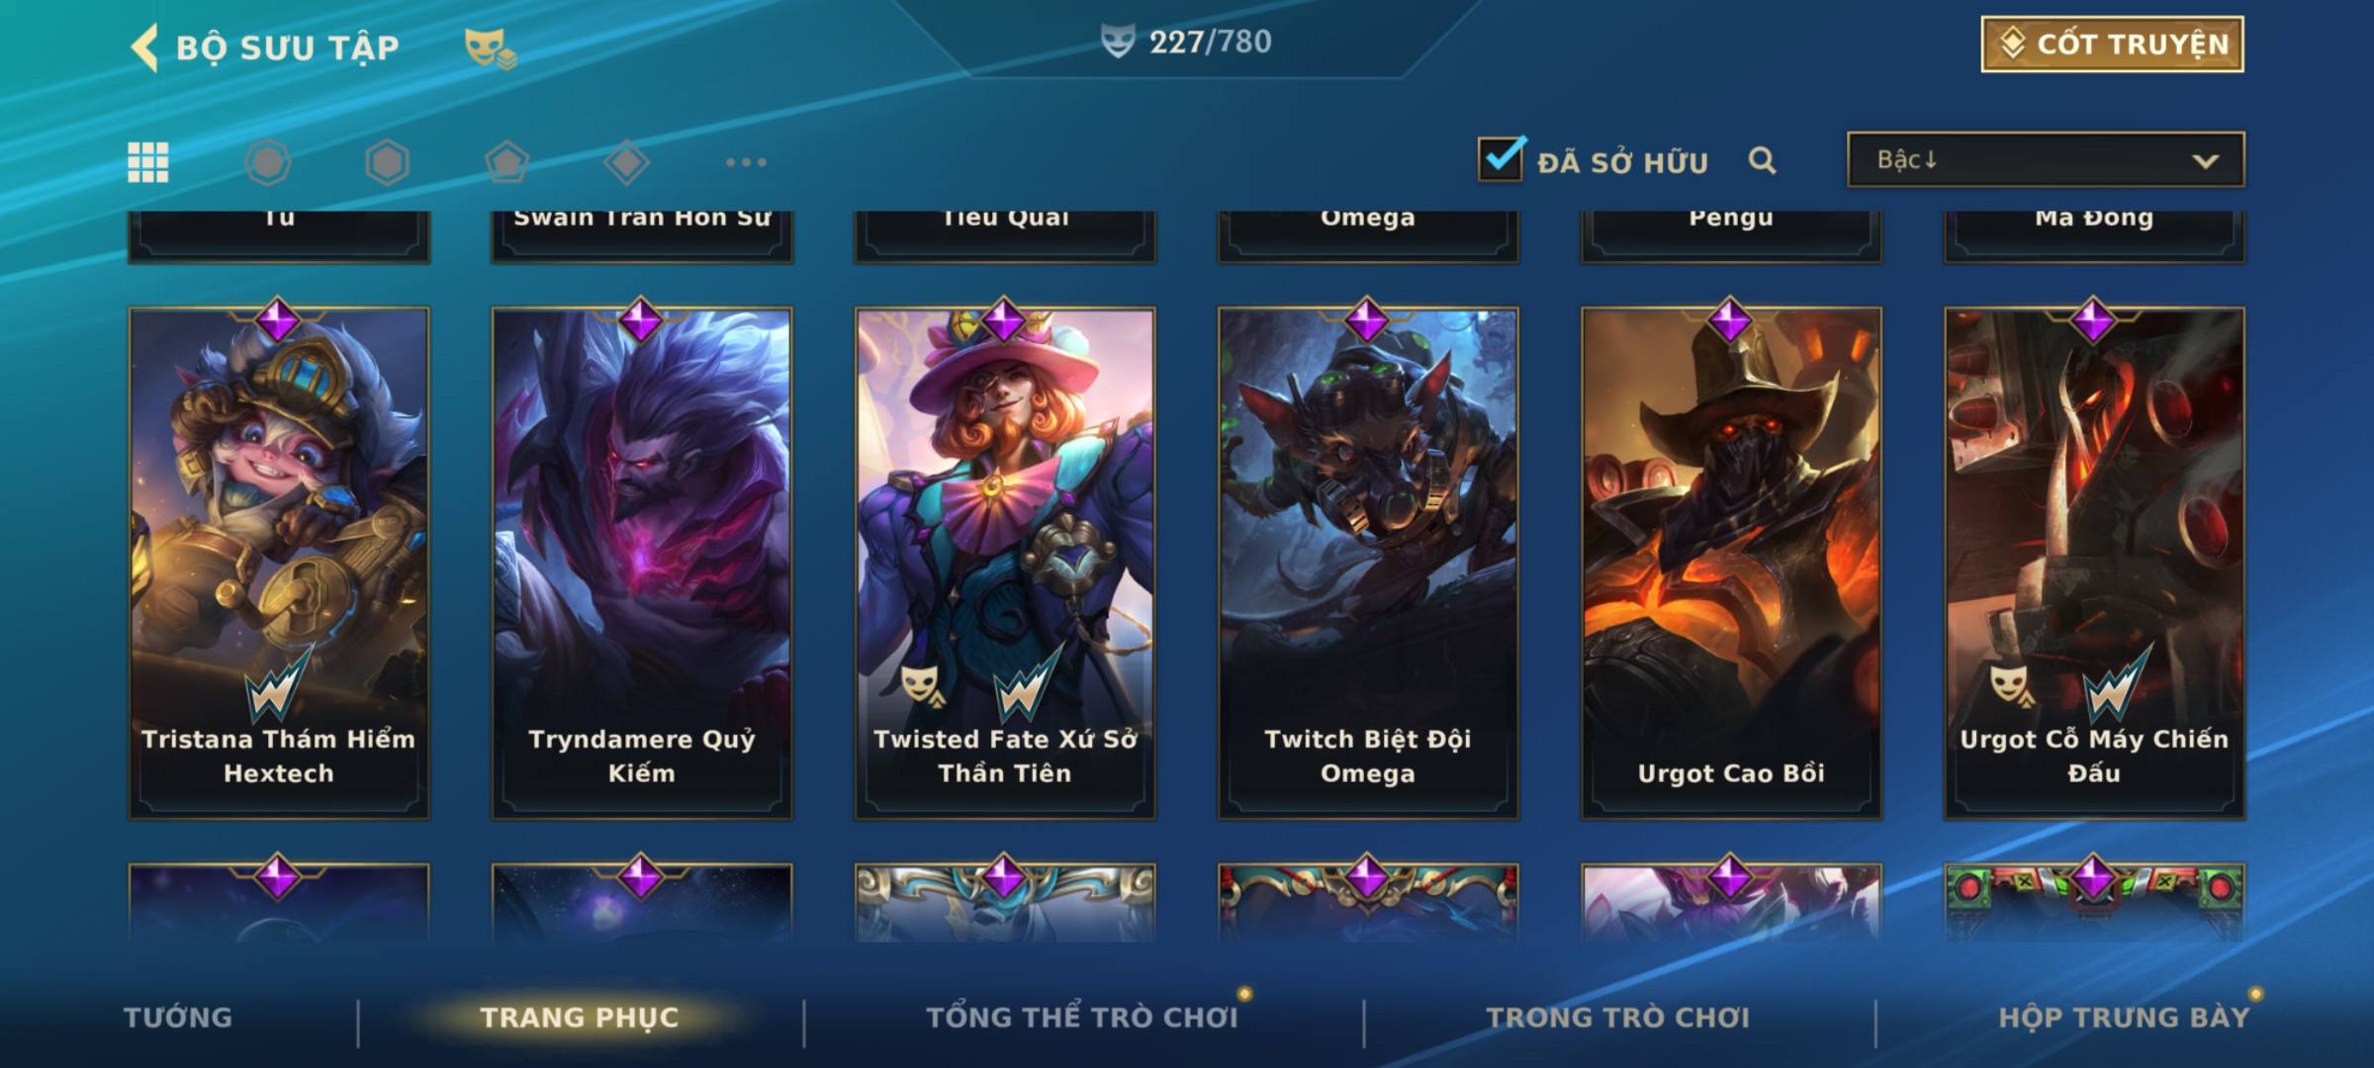Select the Urgot Cao Bồi skin card

(1731, 563)
